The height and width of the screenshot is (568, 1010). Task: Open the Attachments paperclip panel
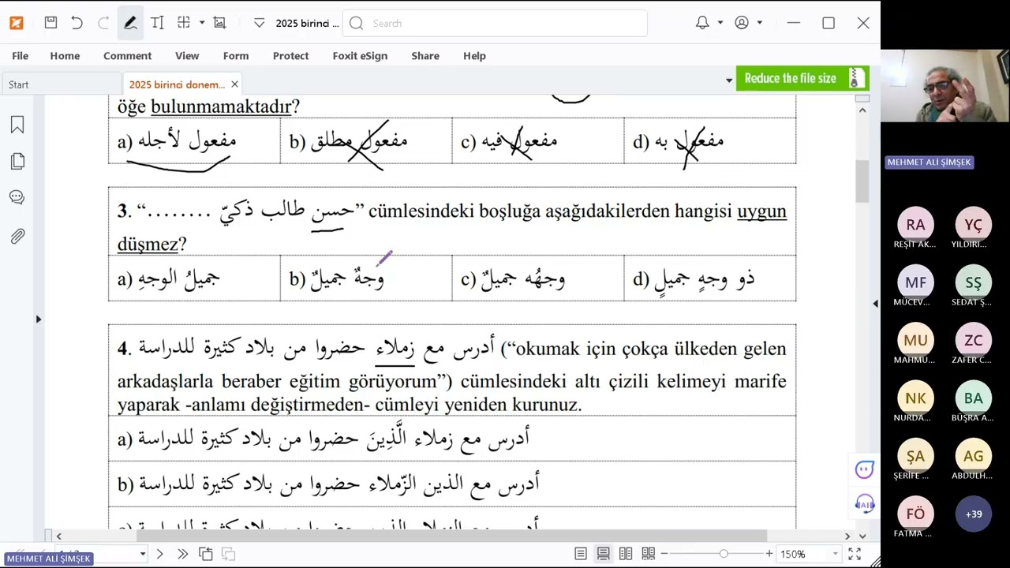17,235
